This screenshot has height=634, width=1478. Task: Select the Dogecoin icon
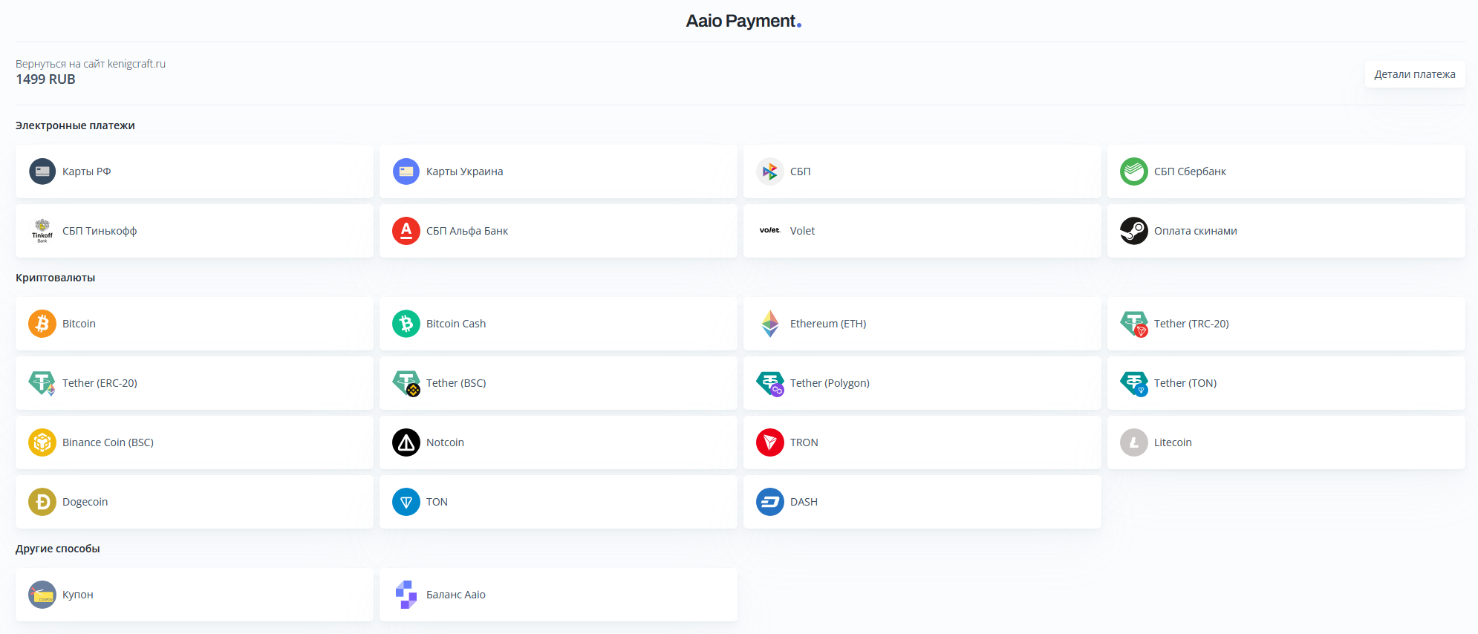[42, 502]
